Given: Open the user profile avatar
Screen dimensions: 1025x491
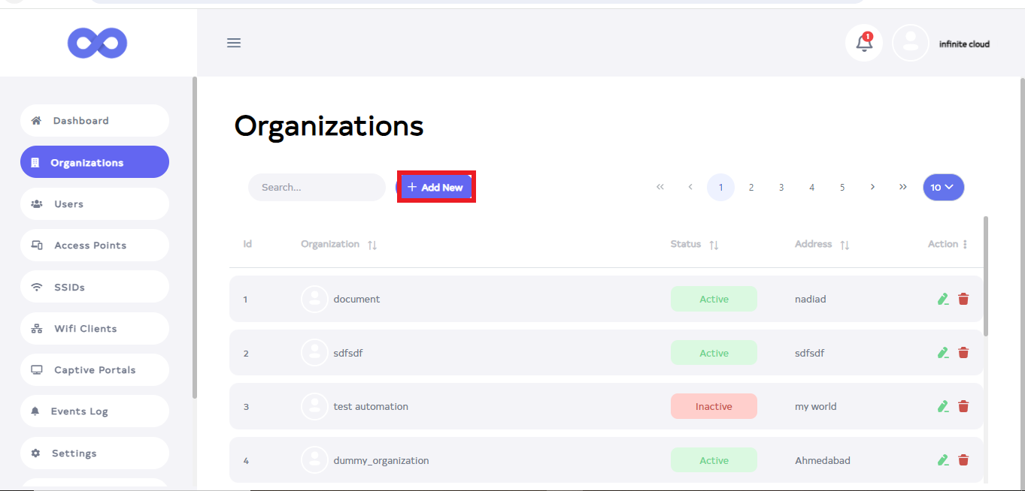Looking at the screenshot, I should [910, 44].
